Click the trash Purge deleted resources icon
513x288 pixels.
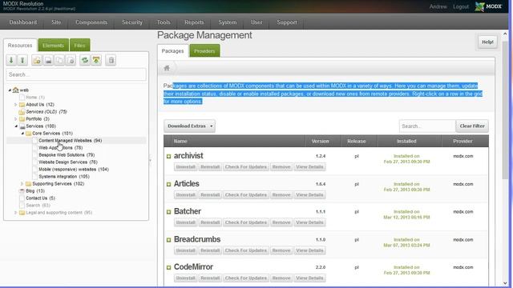pos(111,60)
